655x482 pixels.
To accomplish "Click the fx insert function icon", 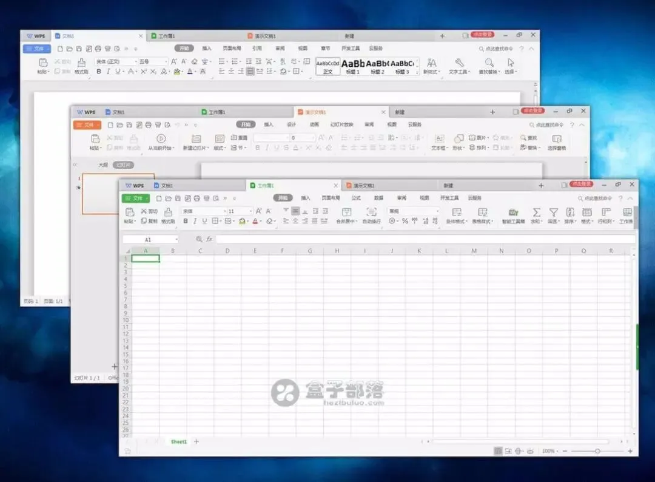I will (209, 239).
